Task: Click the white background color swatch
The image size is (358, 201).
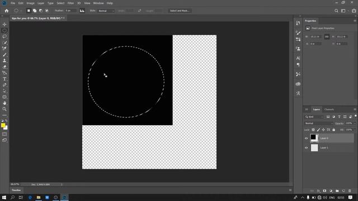Action: tap(6, 128)
